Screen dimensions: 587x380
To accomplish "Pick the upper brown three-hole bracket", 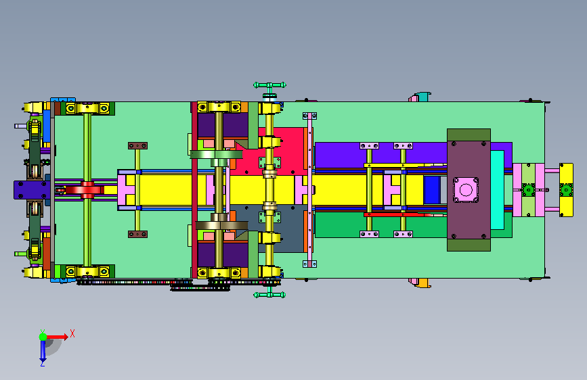I will click(x=137, y=145).
